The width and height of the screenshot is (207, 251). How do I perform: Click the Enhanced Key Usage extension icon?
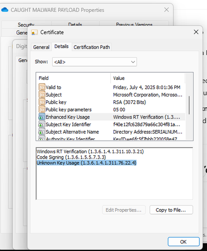[42, 117]
